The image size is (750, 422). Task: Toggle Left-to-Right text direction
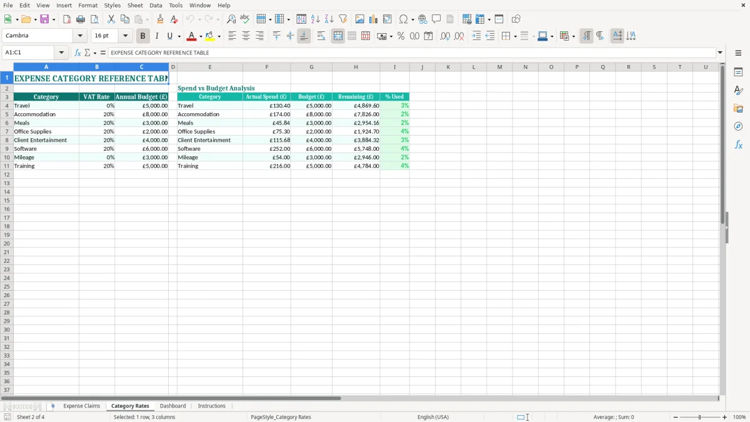[x=586, y=36]
